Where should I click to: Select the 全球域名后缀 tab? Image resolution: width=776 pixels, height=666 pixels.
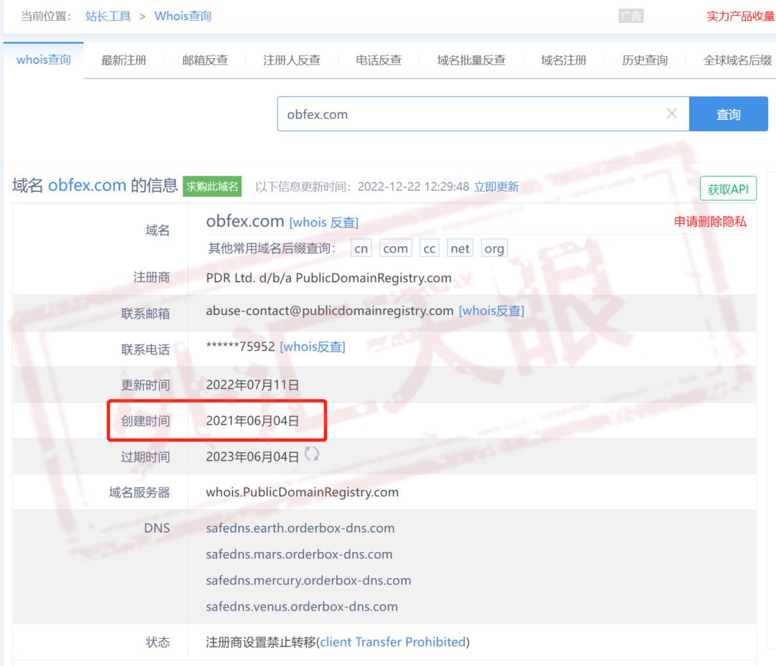pyautogui.click(x=737, y=60)
